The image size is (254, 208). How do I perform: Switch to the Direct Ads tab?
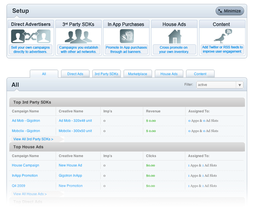pyautogui.click(x=75, y=74)
